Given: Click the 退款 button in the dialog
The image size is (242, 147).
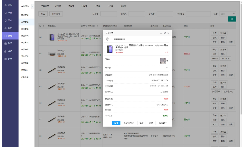Looking at the screenshot, I should pos(142,123).
